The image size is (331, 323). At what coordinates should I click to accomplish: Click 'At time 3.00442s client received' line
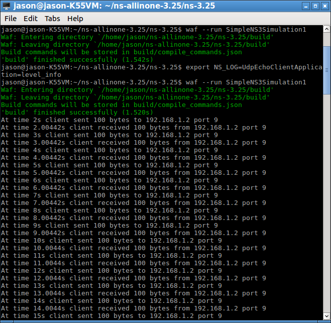pos(134,143)
